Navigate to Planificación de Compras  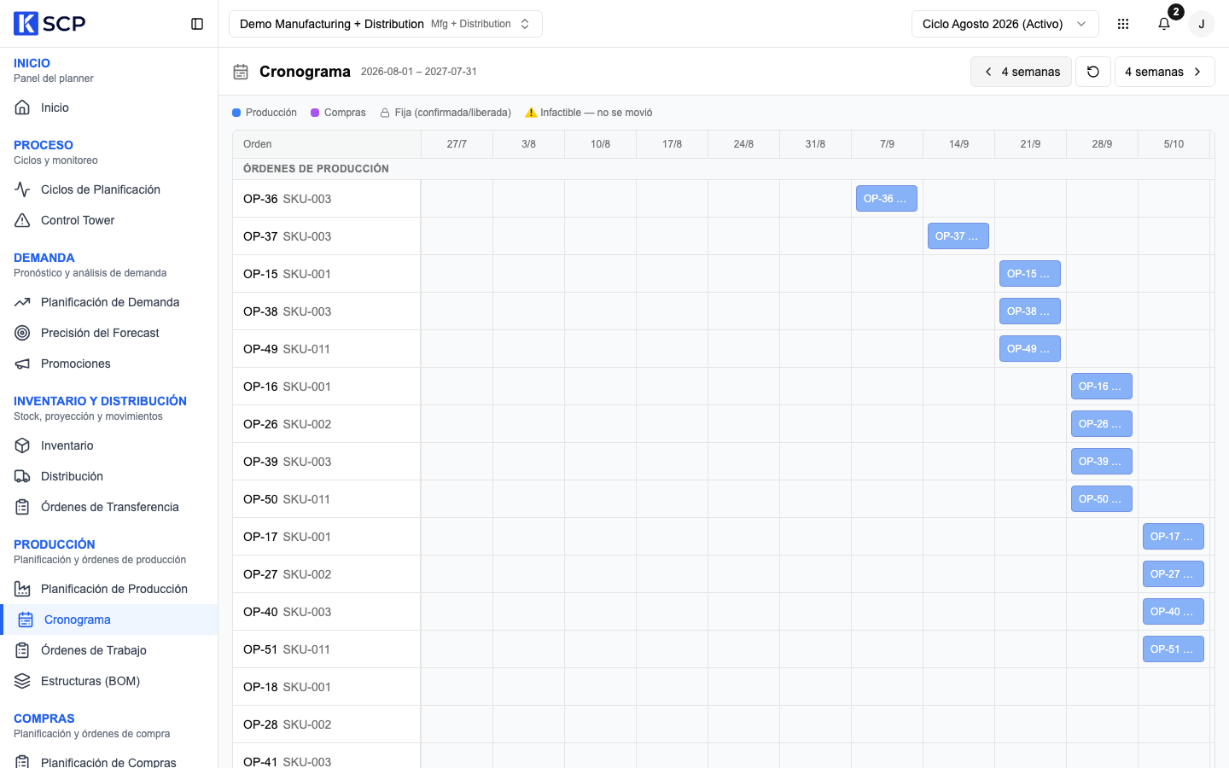(109, 760)
